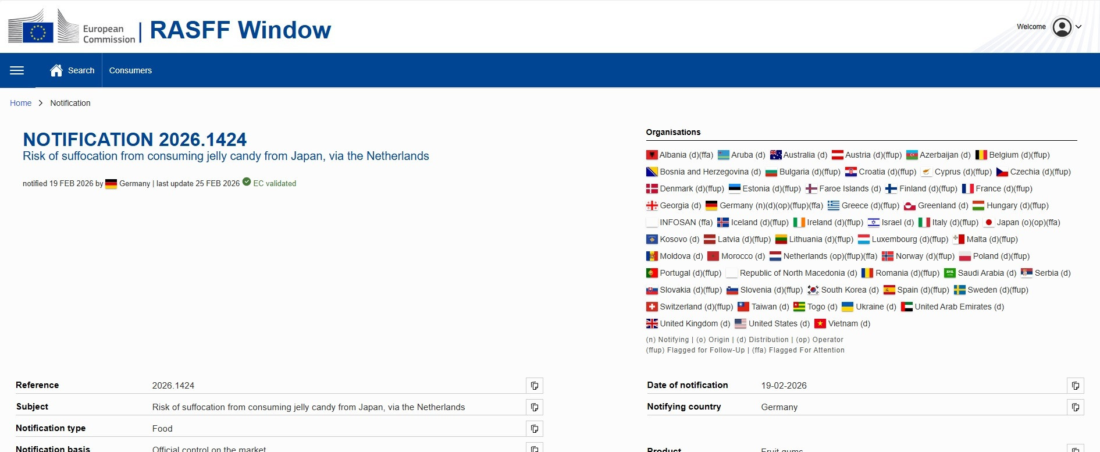This screenshot has height=452, width=1100.
Task: Copy the Reference value 2026.1424
Action: point(534,386)
